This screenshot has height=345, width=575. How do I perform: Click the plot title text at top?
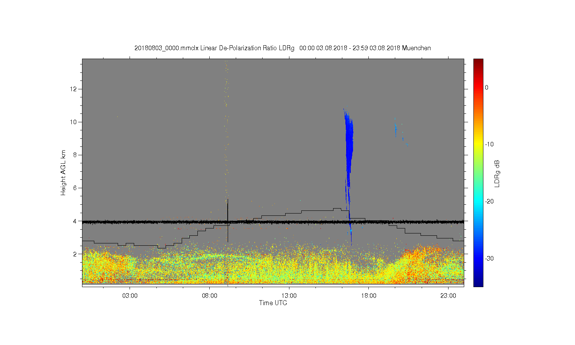click(x=283, y=48)
